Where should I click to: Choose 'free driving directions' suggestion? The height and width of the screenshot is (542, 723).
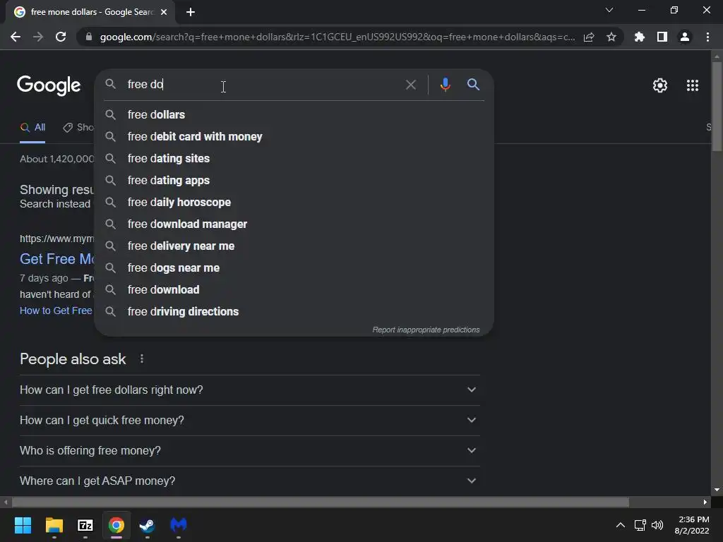[294, 311]
